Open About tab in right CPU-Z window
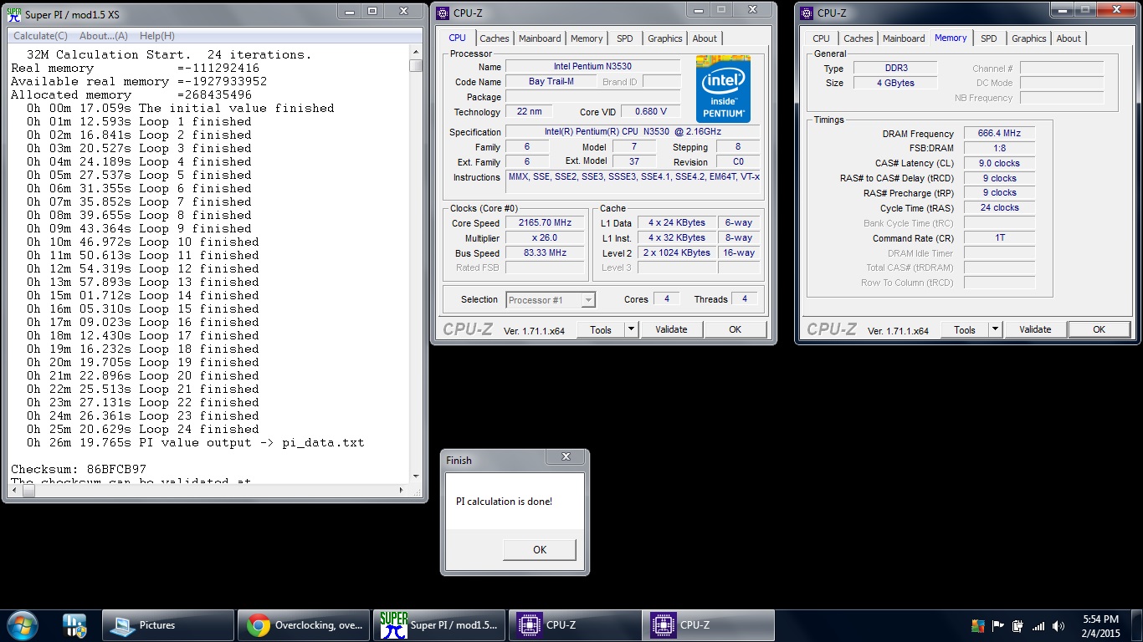This screenshot has height=642, width=1143. tap(1069, 38)
